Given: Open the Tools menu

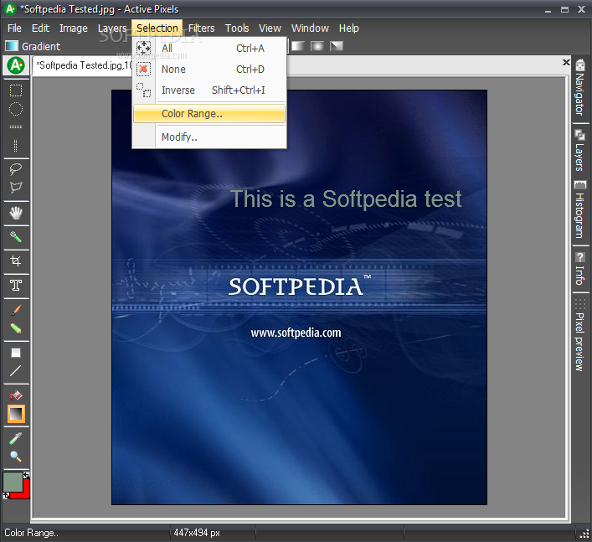Looking at the screenshot, I should click(237, 28).
